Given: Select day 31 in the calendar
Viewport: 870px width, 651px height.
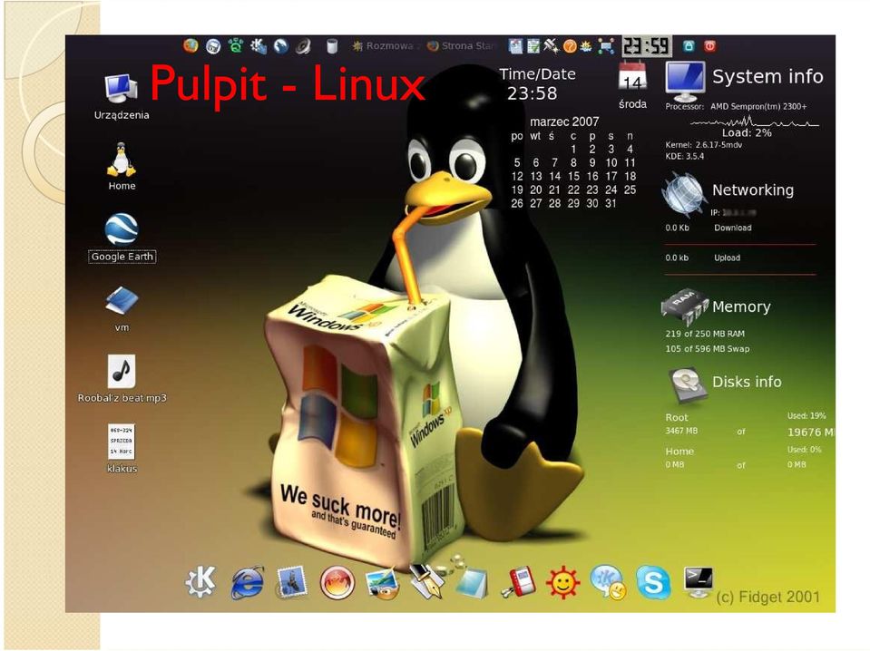Looking at the screenshot, I should (611, 203).
